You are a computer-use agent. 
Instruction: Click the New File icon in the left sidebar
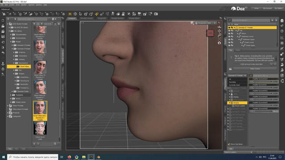(3, 20)
